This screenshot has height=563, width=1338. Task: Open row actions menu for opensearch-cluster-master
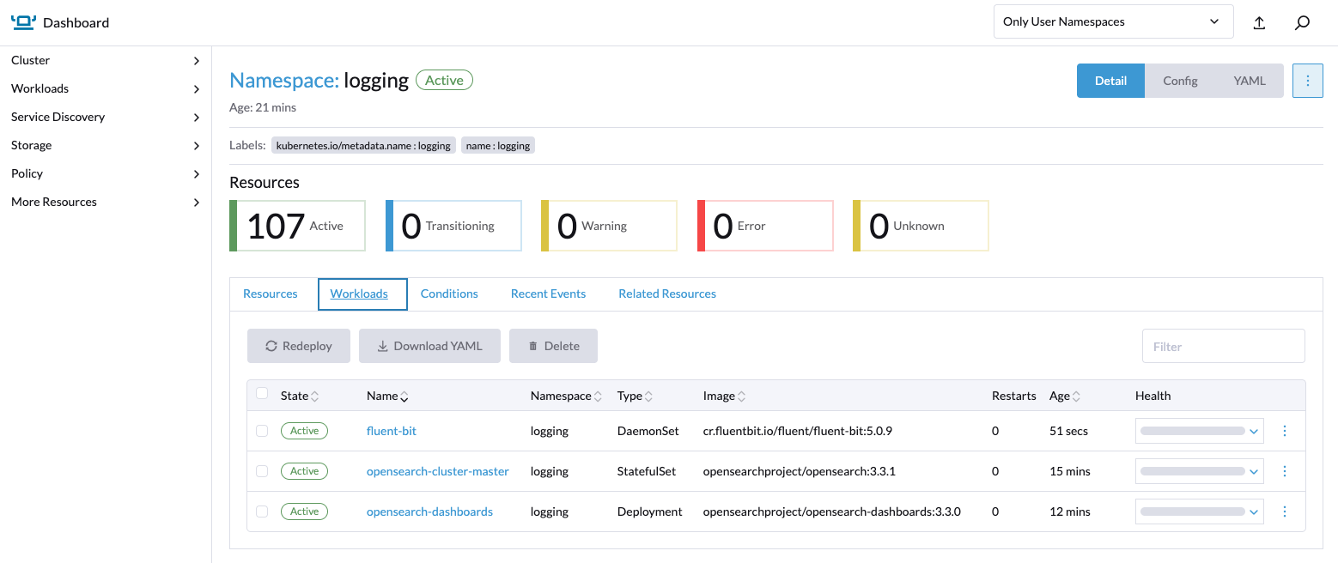pos(1285,471)
